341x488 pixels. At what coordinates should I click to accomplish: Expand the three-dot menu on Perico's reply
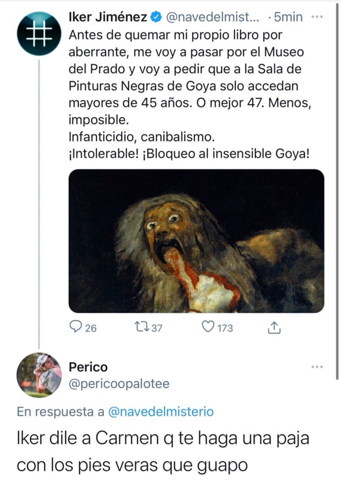[x=317, y=367]
